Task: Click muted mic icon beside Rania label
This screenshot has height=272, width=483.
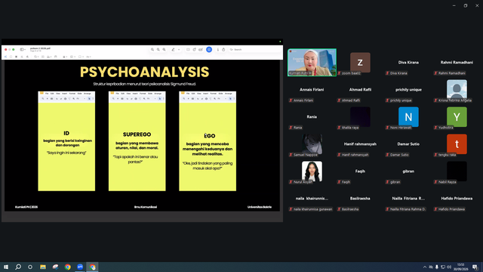Action: coord(291,128)
